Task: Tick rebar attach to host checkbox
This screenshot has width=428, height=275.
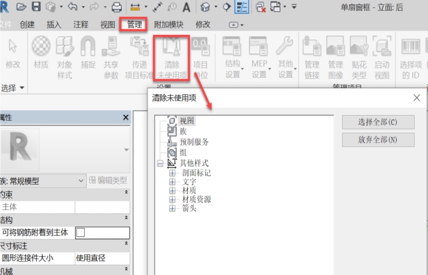Action: click(x=81, y=233)
